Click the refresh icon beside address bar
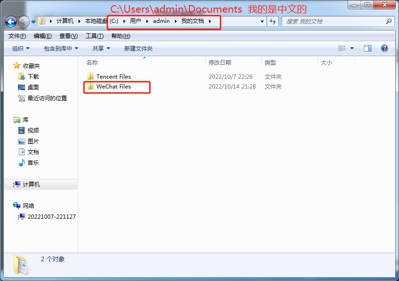399x281 pixels. click(273, 22)
